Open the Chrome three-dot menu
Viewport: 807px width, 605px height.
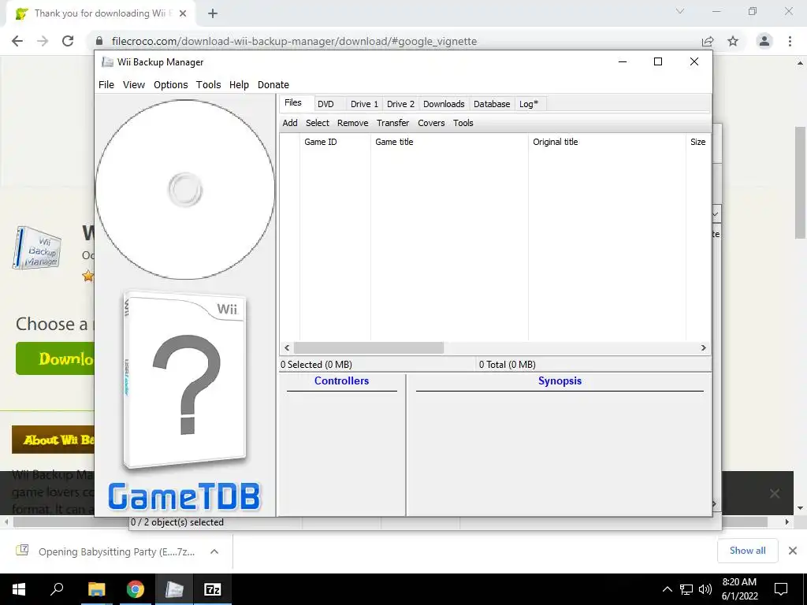click(x=790, y=41)
